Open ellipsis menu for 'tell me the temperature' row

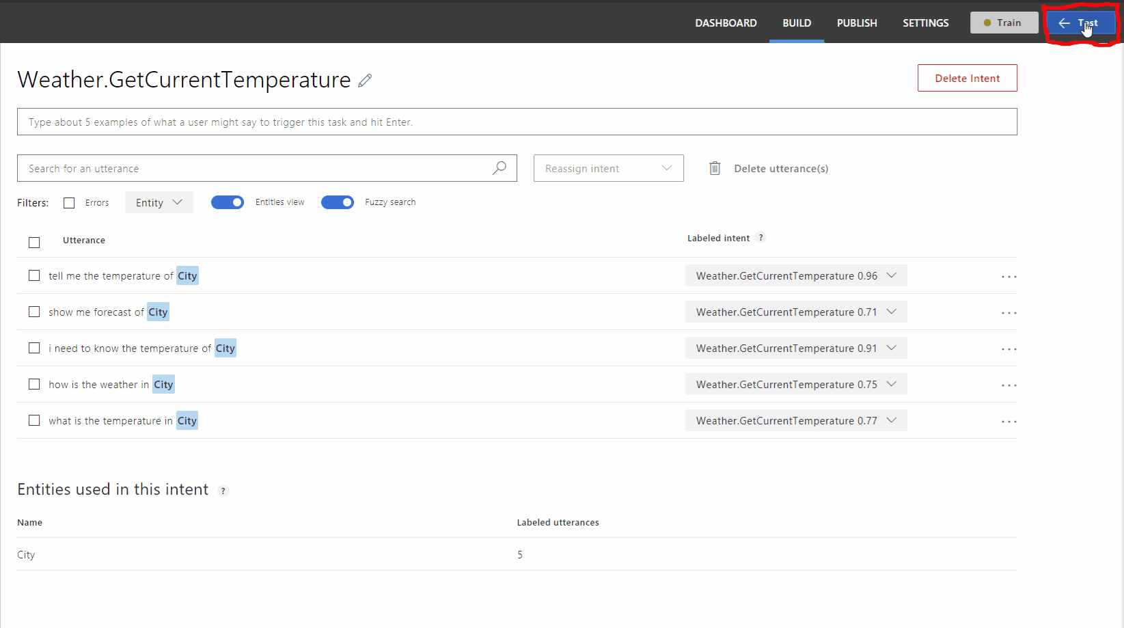pyautogui.click(x=1009, y=277)
